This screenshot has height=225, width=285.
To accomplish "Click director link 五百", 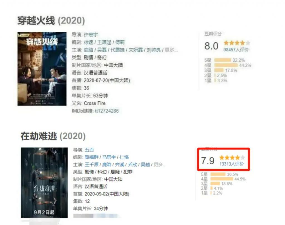I will click(x=89, y=150).
